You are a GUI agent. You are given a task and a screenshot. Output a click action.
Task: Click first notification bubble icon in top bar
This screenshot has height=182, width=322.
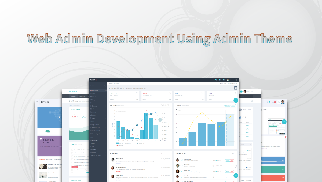(216, 80)
